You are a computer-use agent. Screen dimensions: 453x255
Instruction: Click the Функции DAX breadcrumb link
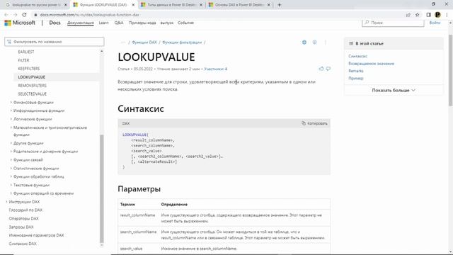(144, 42)
